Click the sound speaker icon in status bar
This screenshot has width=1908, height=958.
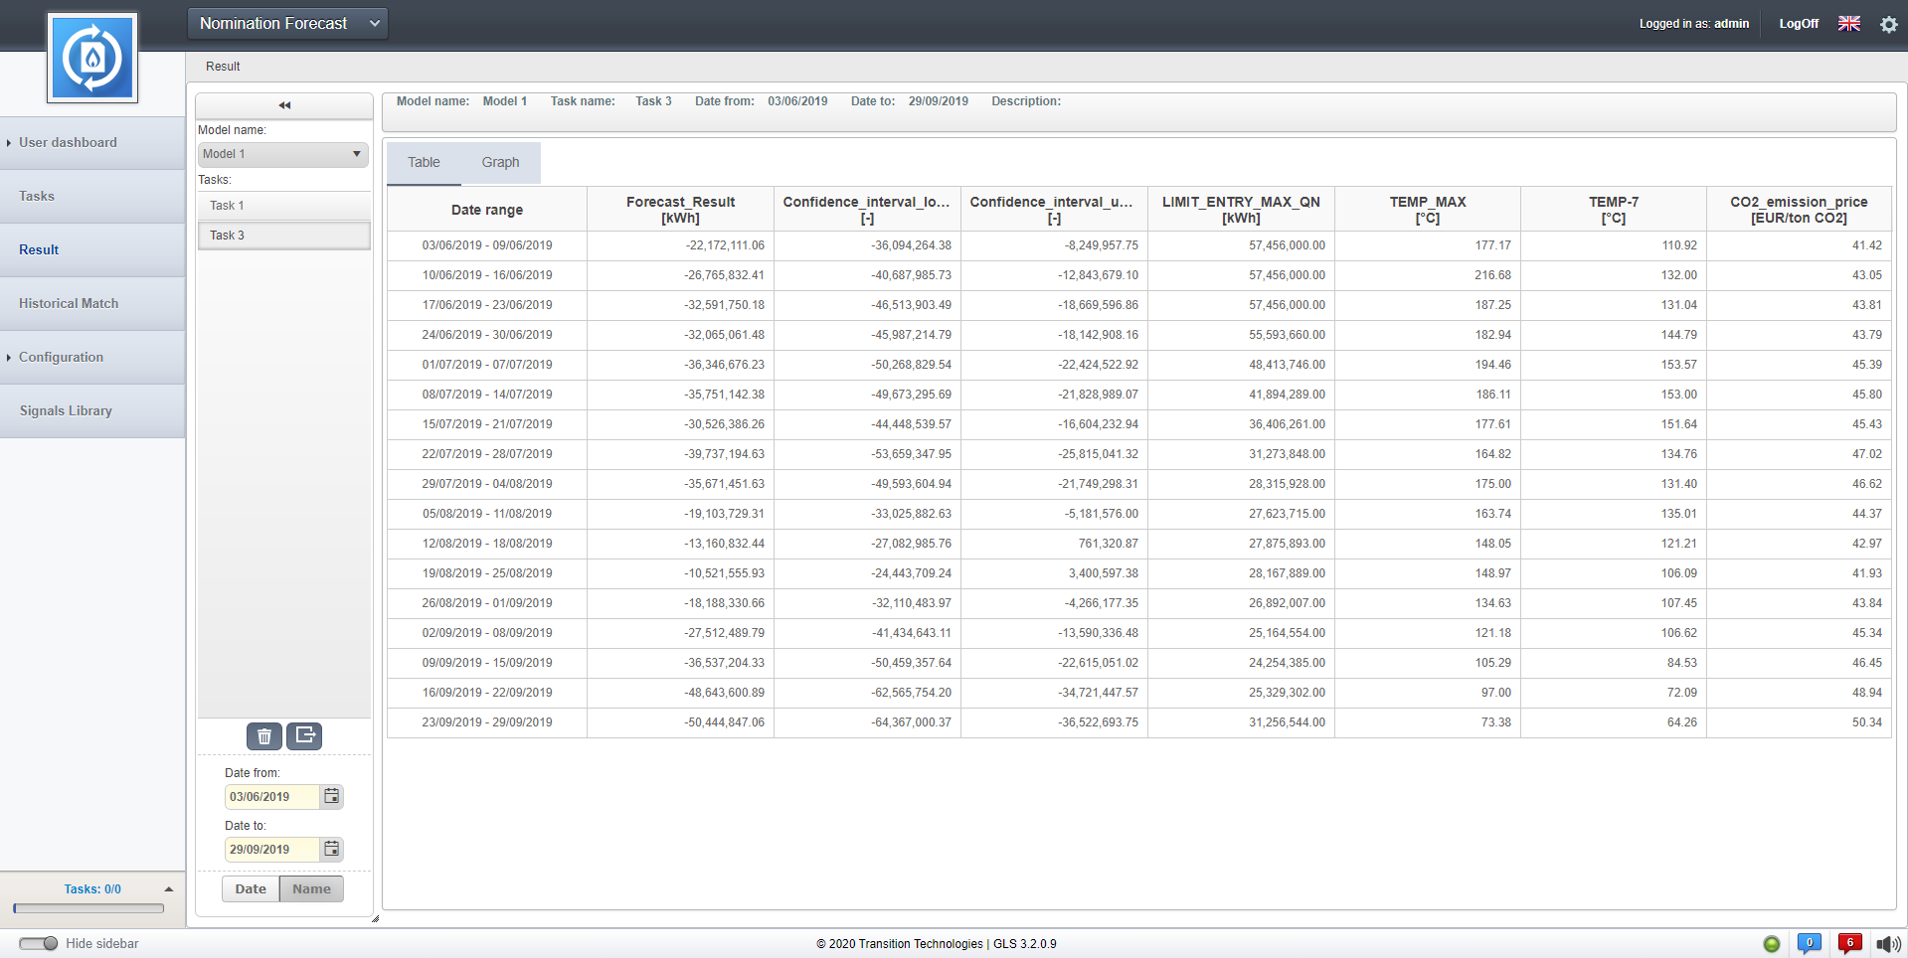click(x=1887, y=944)
